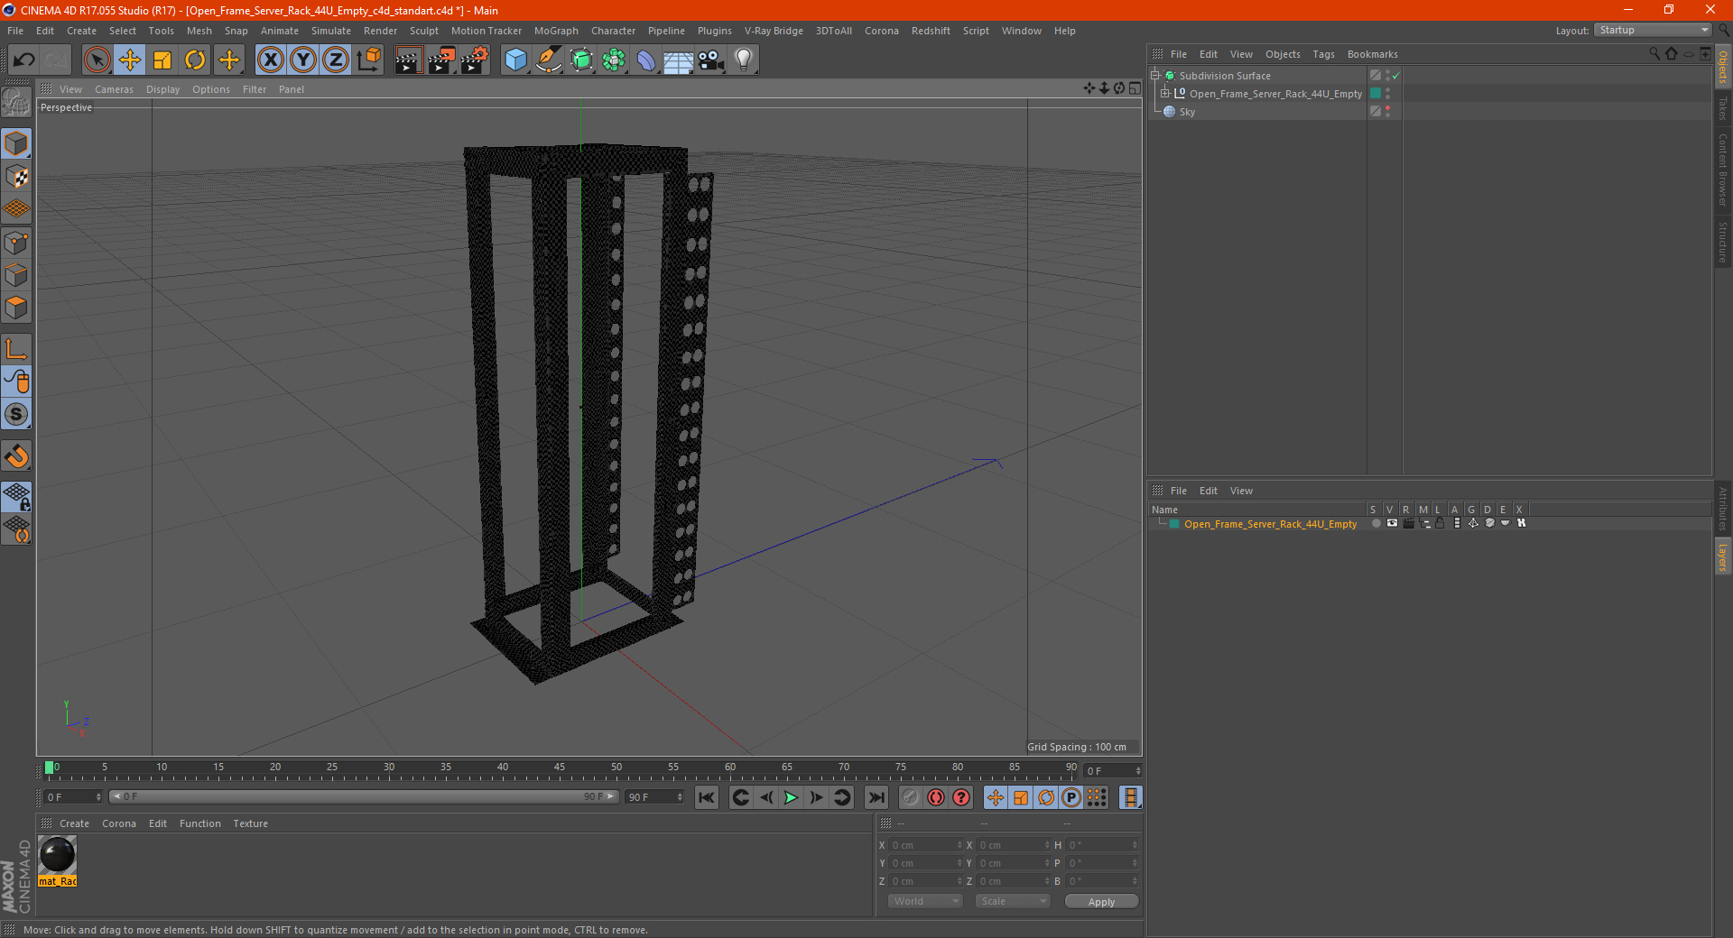Open the Floor environment objects icon

point(679,60)
